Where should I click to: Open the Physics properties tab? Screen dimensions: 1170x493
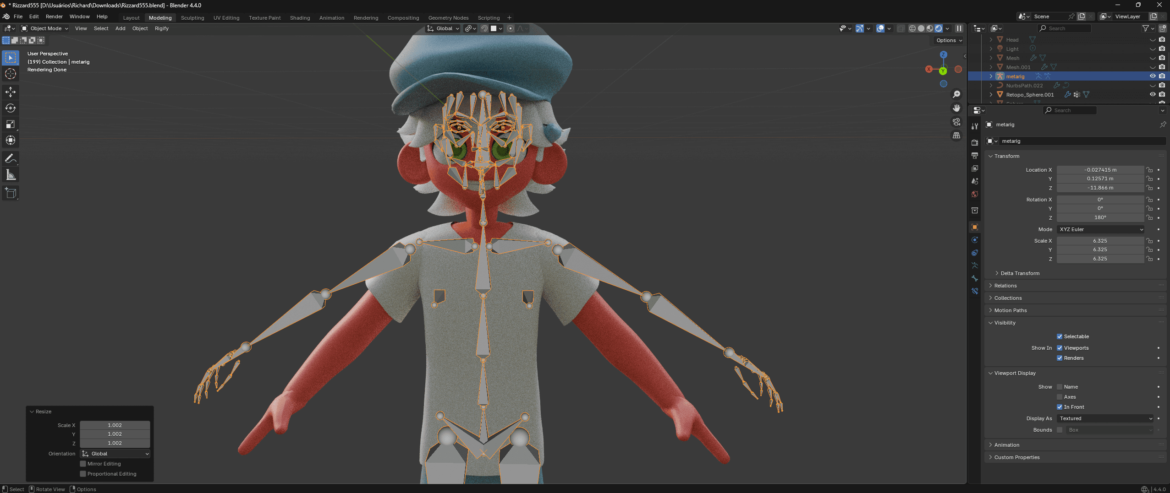975,240
